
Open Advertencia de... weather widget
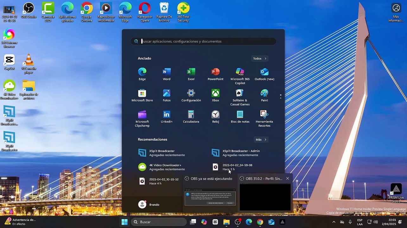coord(20,222)
